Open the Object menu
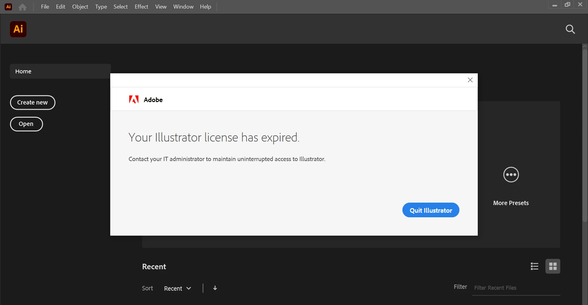Image resolution: width=588 pixels, height=305 pixels. click(x=80, y=7)
